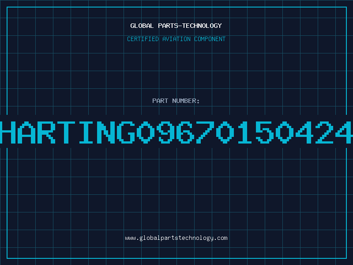Select the HARTING09670150424 part number text
Screen dimensions: 353x265
[x=176, y=132]
